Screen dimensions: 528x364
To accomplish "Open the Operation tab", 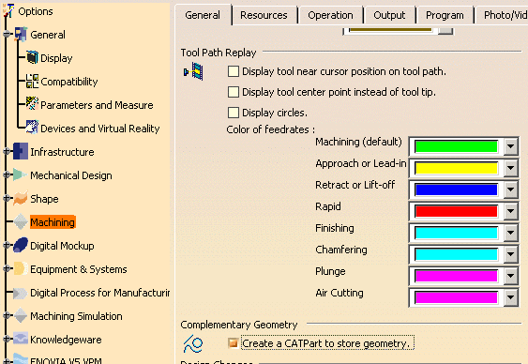I will [x=330, y=15].
